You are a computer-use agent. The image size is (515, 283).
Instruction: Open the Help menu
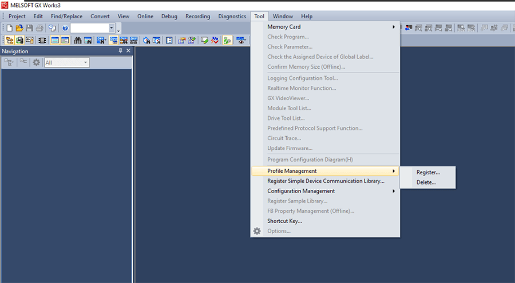coord(307,16)
